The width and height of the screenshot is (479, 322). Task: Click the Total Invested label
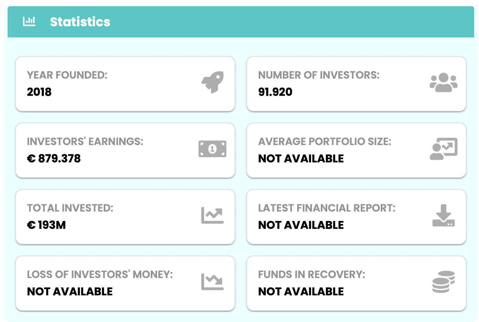point(70,208)
